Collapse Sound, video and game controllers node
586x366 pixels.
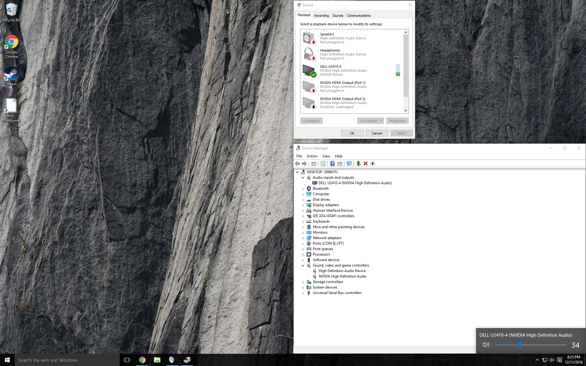pos(303,265)
